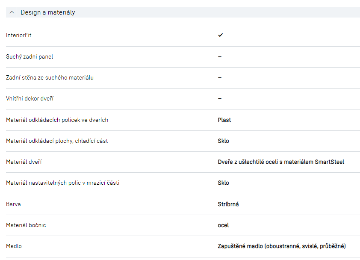Image resolution: width=360 pixels, height=260 pixels.
Task: Click Sklo value for chladící část
Action: pos(223,141)
